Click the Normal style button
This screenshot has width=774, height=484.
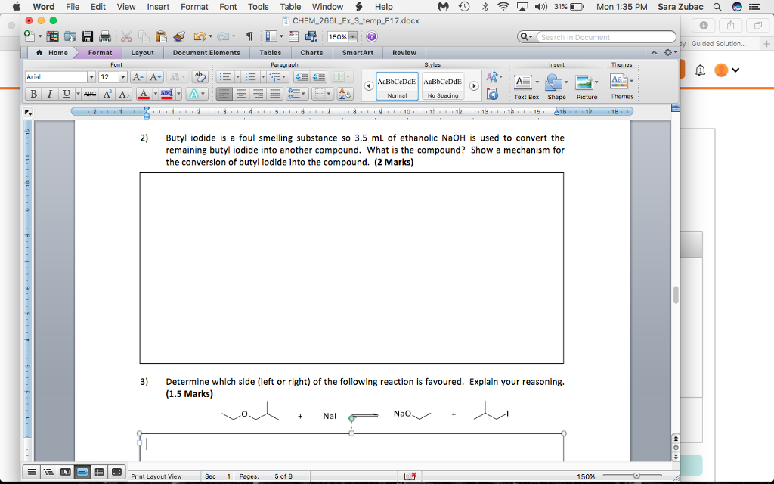(397, 85)
